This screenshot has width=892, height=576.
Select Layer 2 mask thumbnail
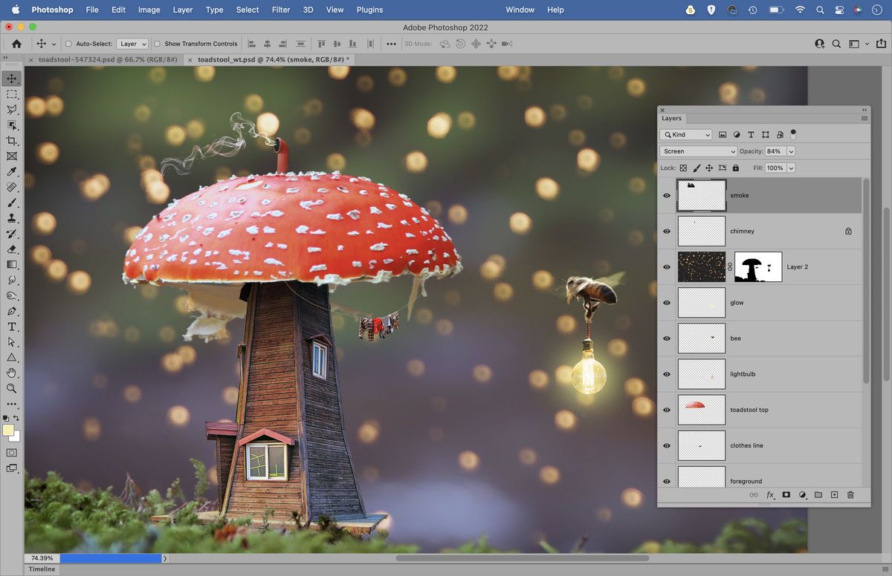pos(758,267)
